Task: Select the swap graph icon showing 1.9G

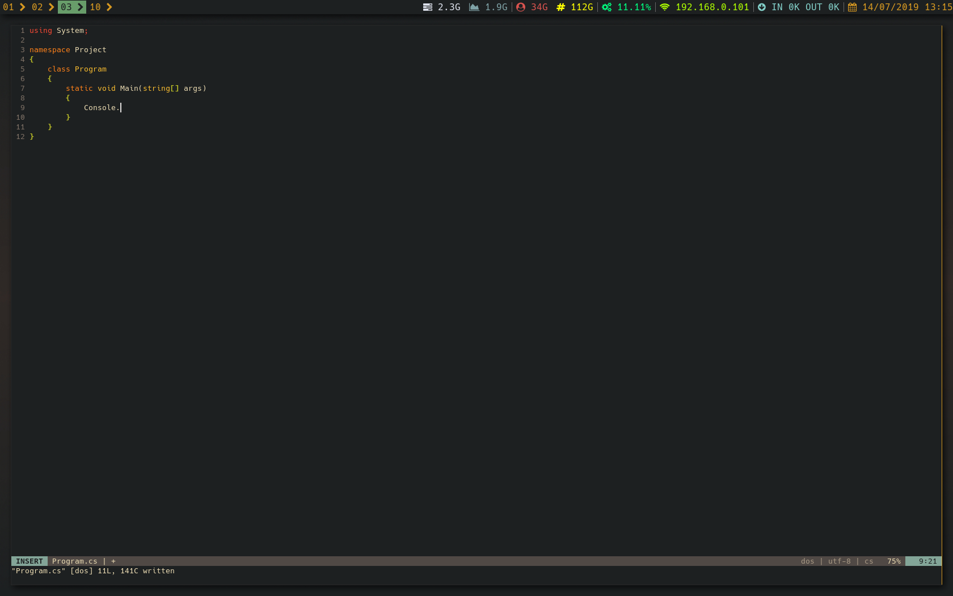Action: (x=474, y=7)
